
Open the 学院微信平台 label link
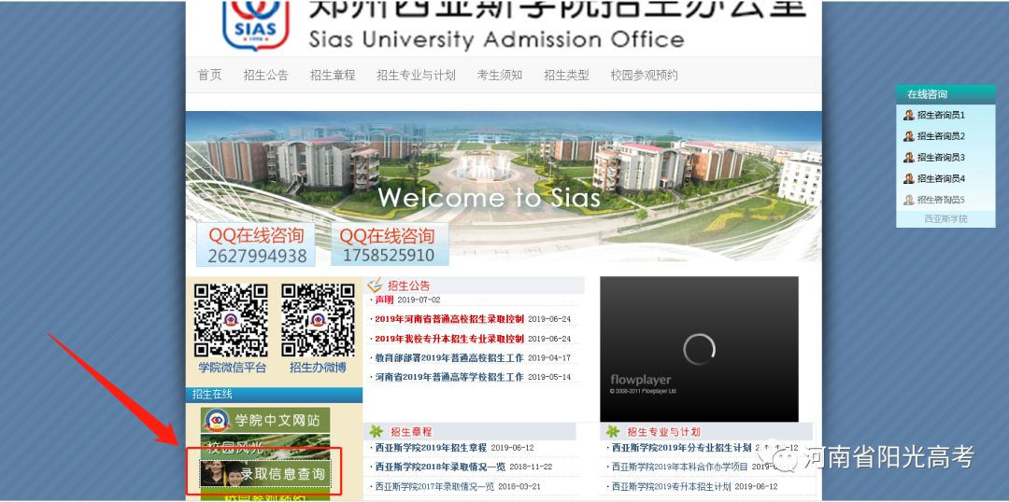[x=232, y=368]
